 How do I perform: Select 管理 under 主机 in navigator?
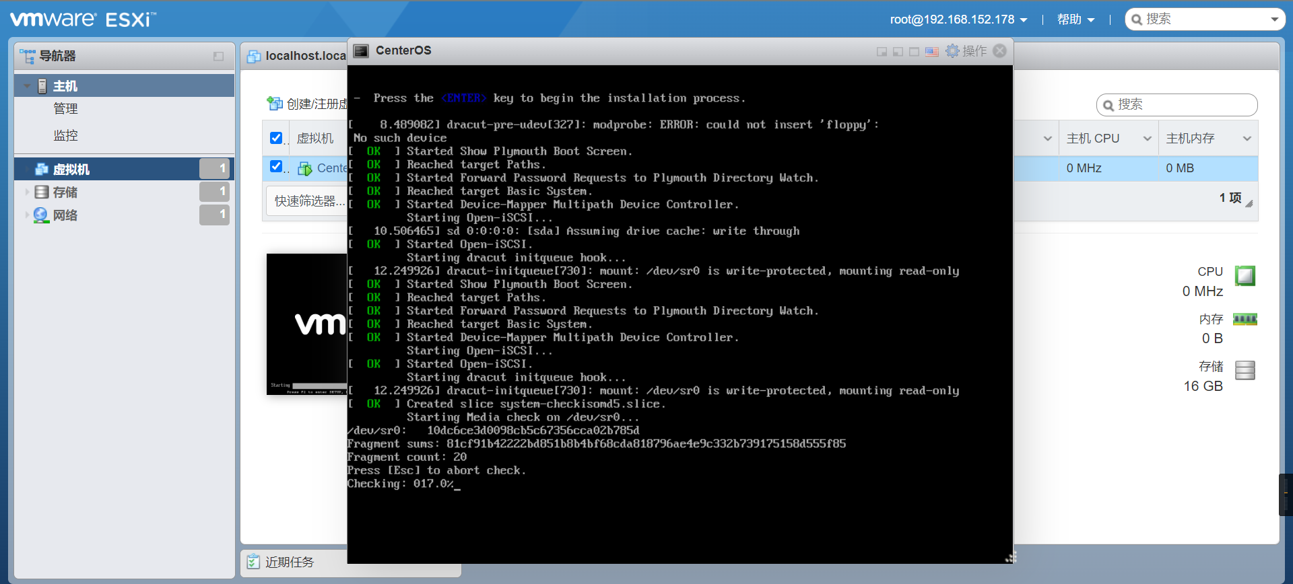pos(65,108)
